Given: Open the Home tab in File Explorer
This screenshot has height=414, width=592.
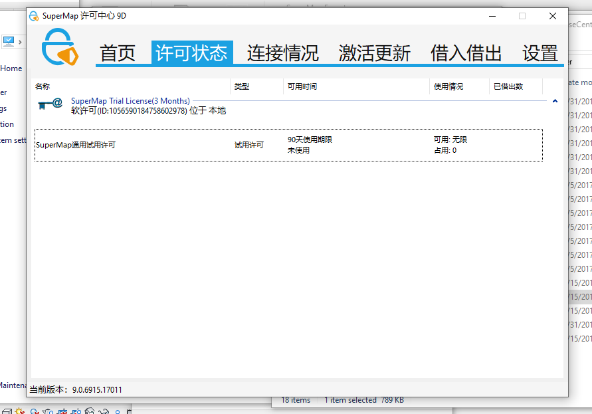Looking at the screenshot, I should 11,68.
